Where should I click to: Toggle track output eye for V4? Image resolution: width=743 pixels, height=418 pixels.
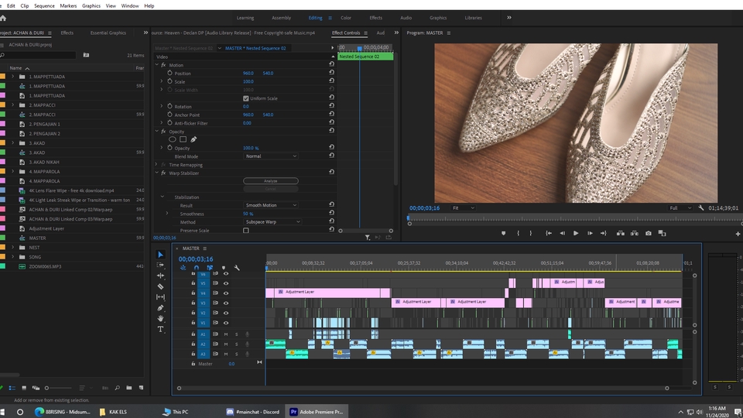coord(226,293)
